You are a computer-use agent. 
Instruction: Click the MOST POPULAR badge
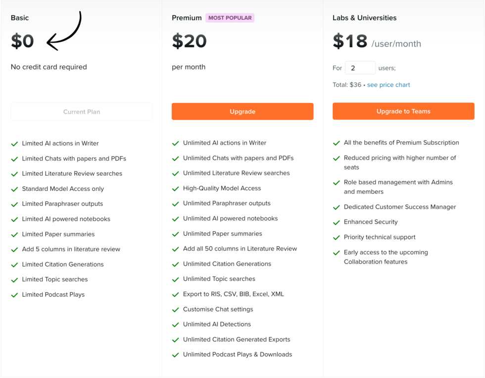pos(230,17)
